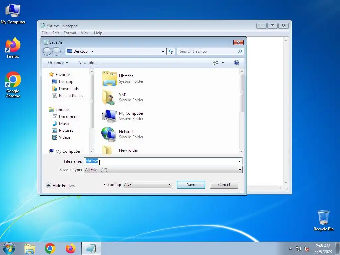The width and height of the screenshot is (340, 255).
Task: Open the Recycle Bin on desktop
Action: [323, 220]
